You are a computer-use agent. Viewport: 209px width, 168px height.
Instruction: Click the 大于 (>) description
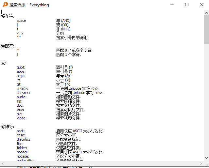63,84
